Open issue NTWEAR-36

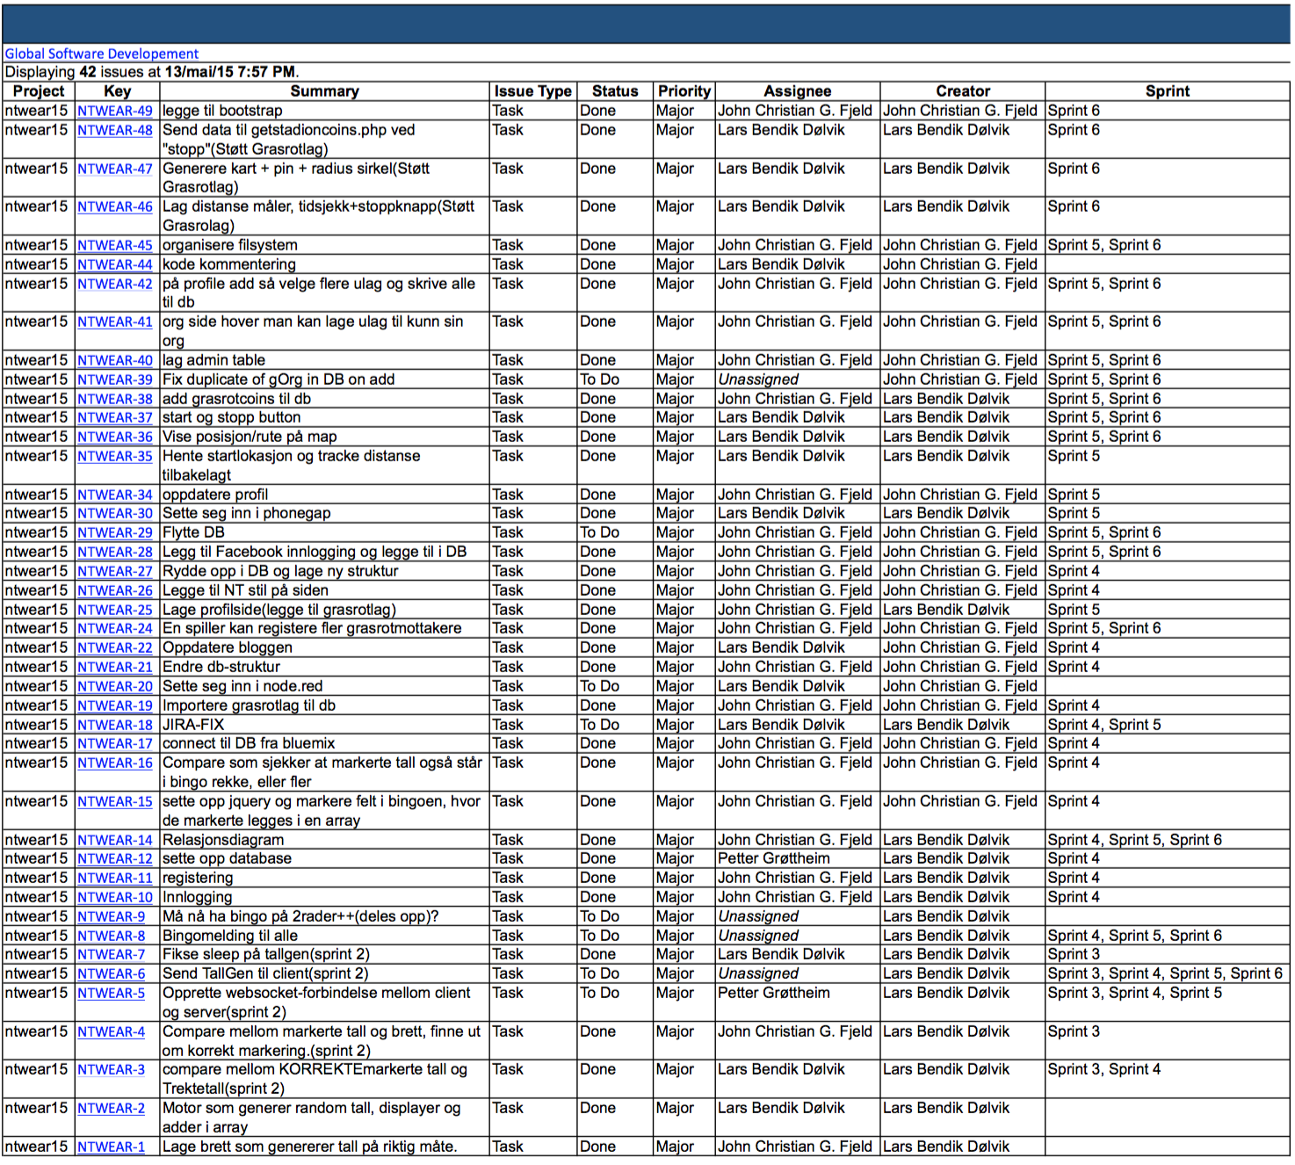[115, 437]
